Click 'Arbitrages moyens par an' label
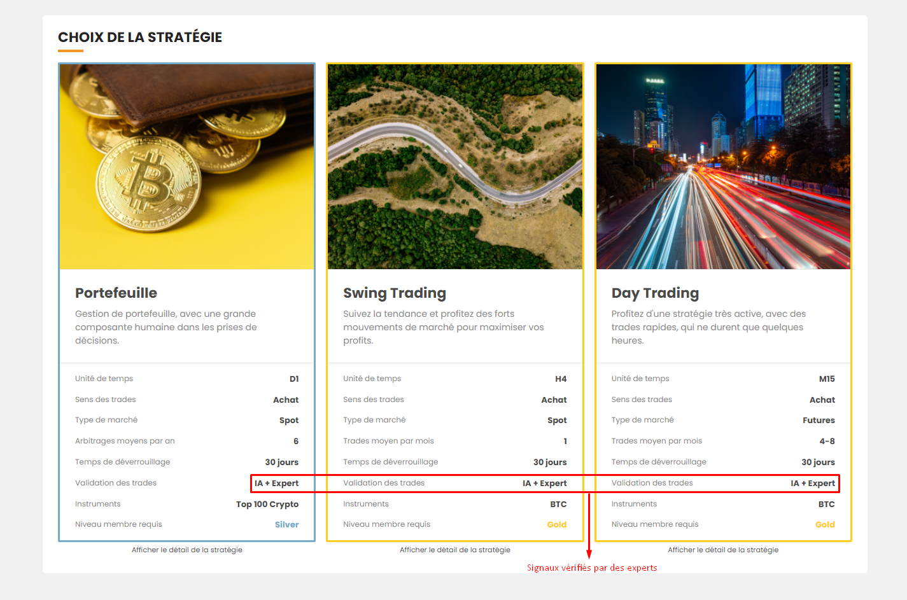The height and width of the screenshot is (600, 907). click(125, 441)
